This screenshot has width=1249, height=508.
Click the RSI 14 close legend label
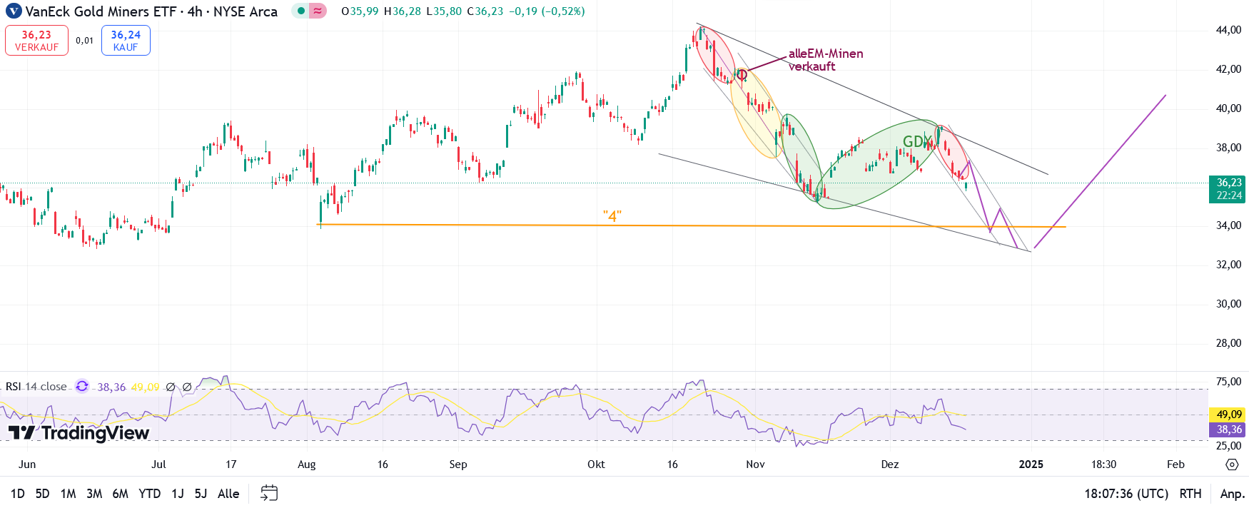click(x=36, y=387)
